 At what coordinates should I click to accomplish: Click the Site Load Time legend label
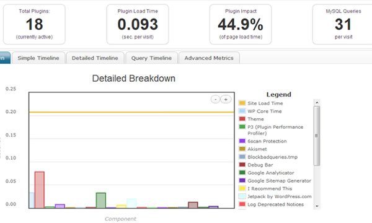[x=265, y=103]
